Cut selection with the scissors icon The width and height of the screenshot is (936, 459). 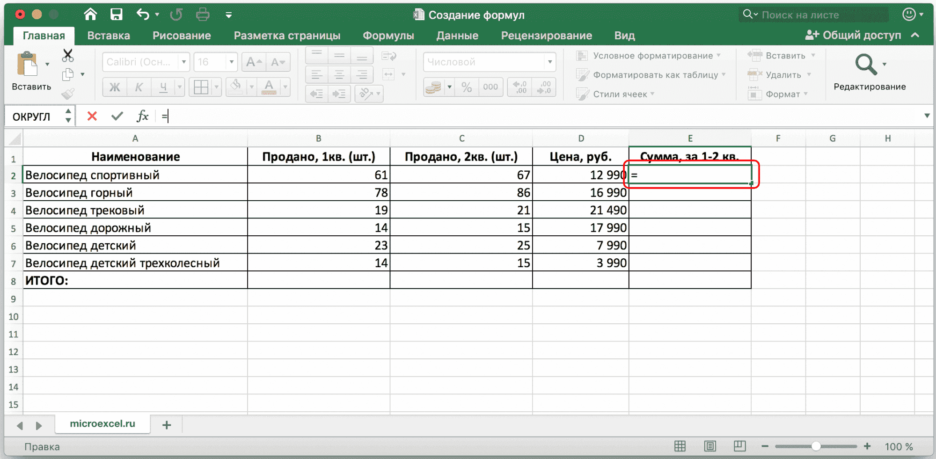[67, 55]
